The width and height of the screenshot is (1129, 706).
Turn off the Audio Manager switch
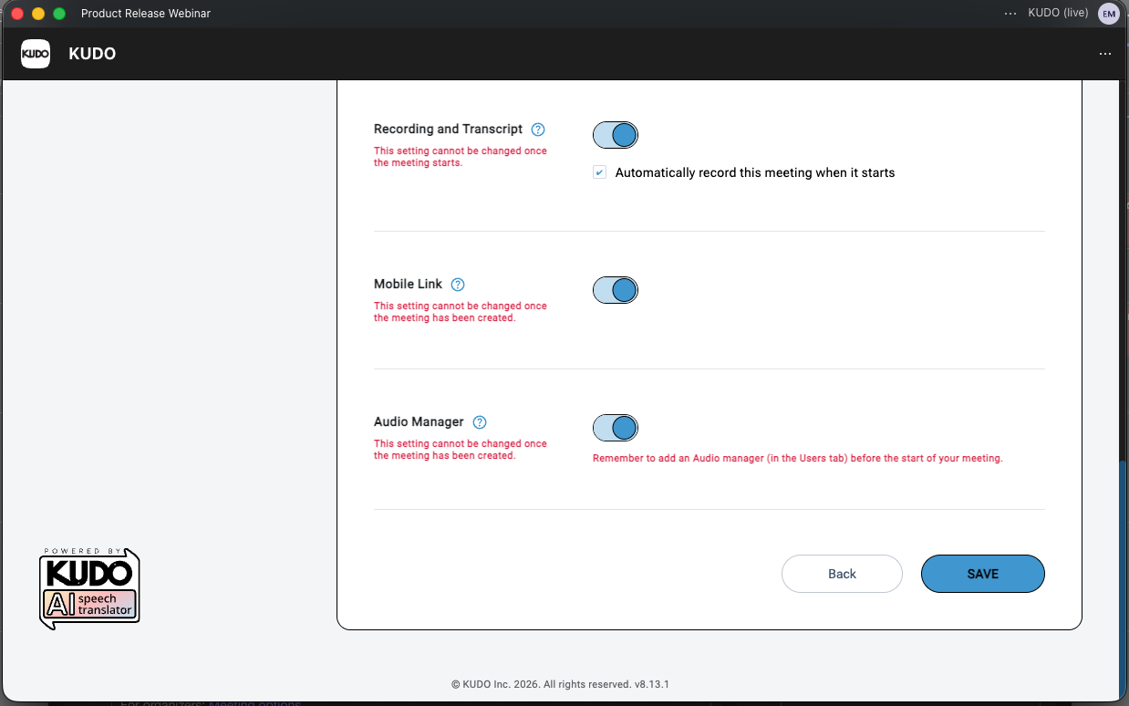(x=616, y=428)
